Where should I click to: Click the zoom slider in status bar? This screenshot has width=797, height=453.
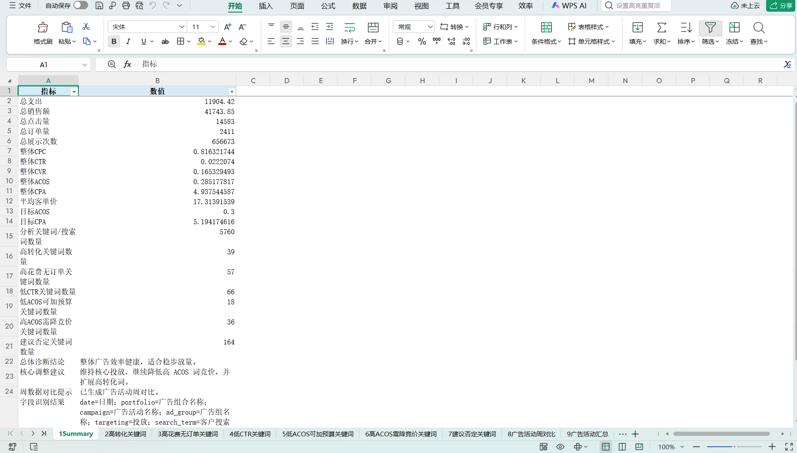pyautogui.click(x=734, y=447)
